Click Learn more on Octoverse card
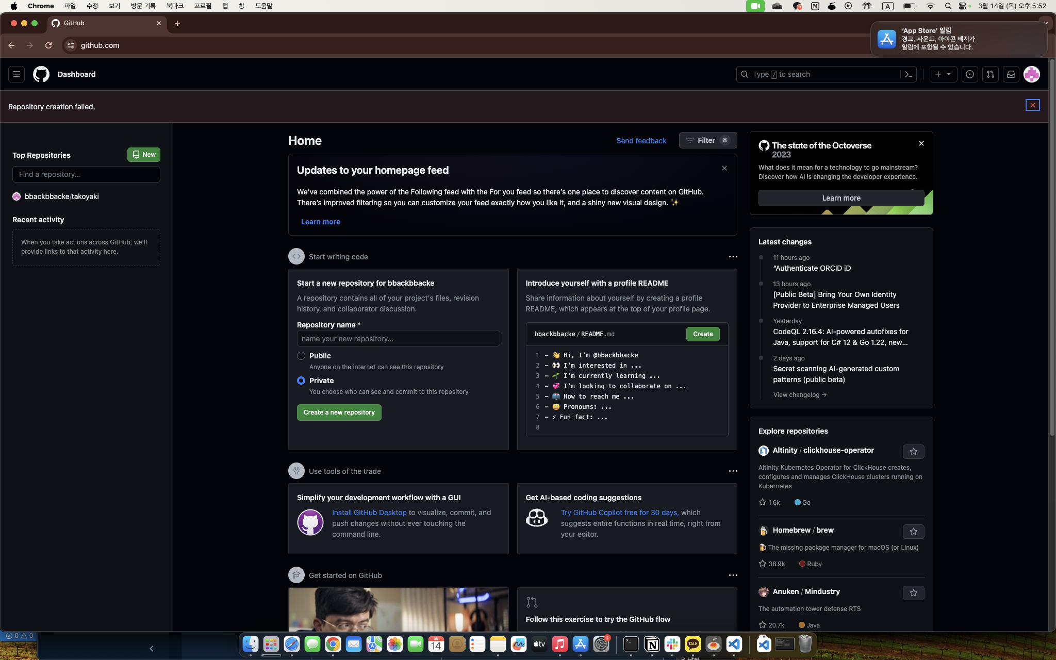 coord(841,198)
